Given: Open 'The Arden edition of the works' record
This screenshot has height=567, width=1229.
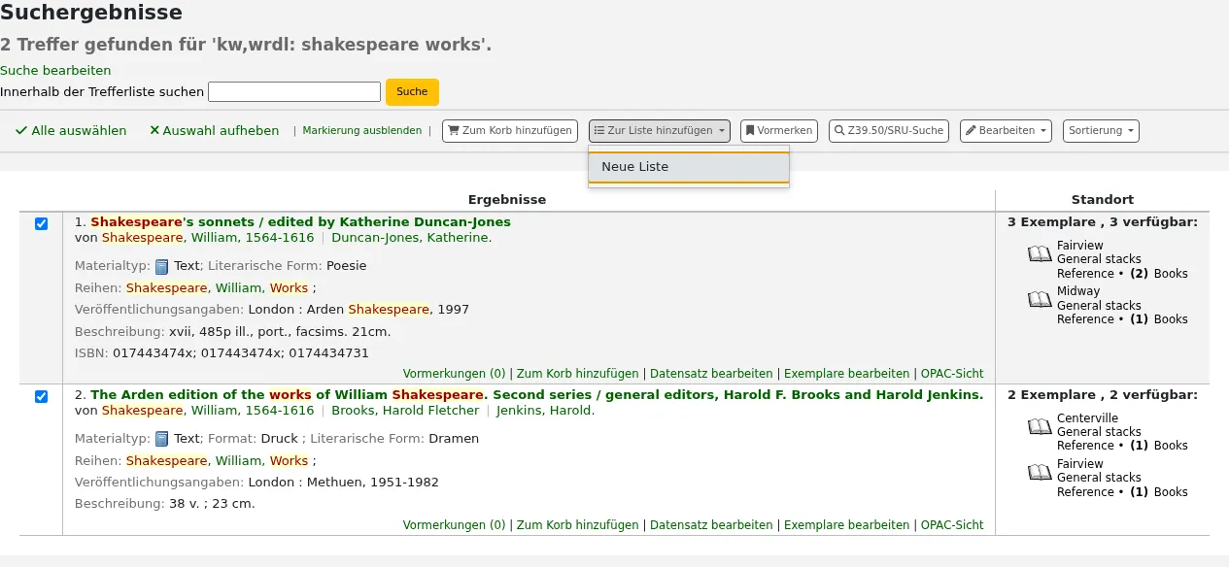Looking at the screenshot, I should tap(536, 394).
